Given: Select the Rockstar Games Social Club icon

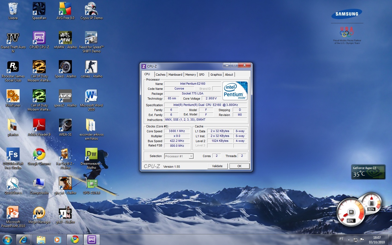Looking at the screenshot, I should click(x=13, y=71).
